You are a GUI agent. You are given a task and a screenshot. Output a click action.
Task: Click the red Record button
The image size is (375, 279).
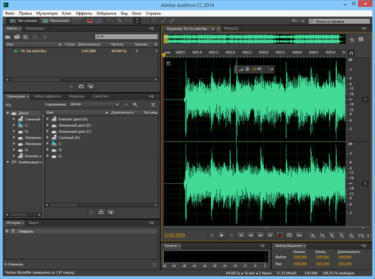click(281, 235)
